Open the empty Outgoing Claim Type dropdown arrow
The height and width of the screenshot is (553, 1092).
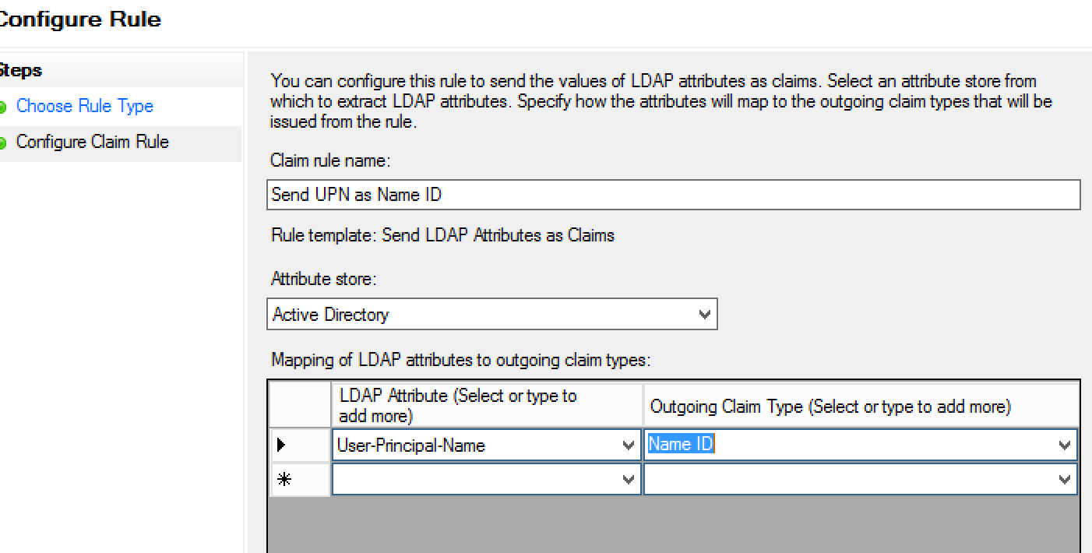[x=1065, y=480]
